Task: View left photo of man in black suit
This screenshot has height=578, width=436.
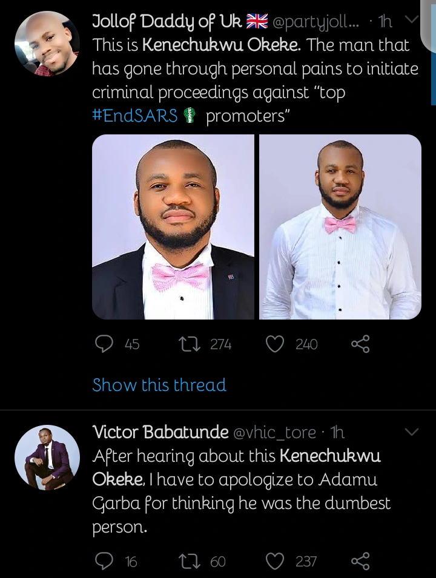Action: [x=173, y=226]
